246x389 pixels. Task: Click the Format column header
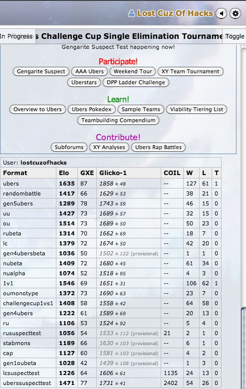tap(28, 173)
